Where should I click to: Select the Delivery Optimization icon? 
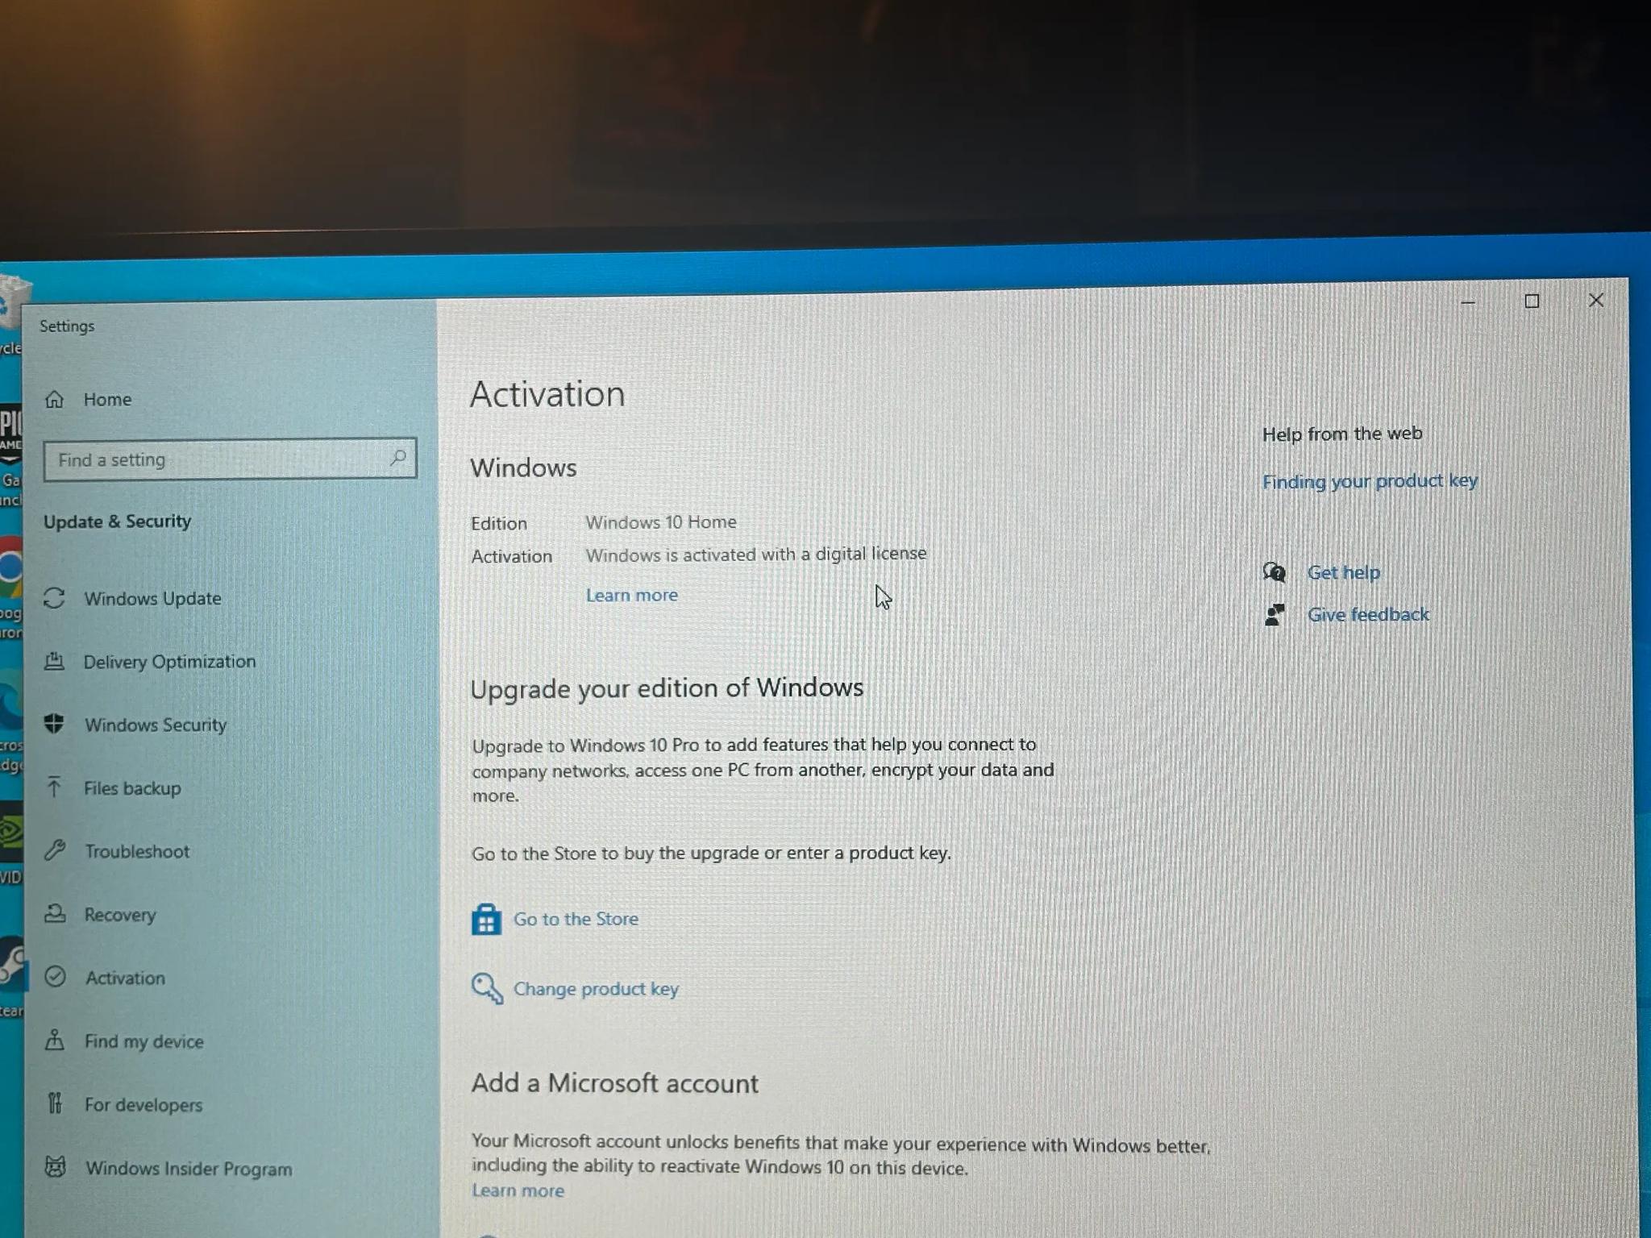(x=54, y=662)
